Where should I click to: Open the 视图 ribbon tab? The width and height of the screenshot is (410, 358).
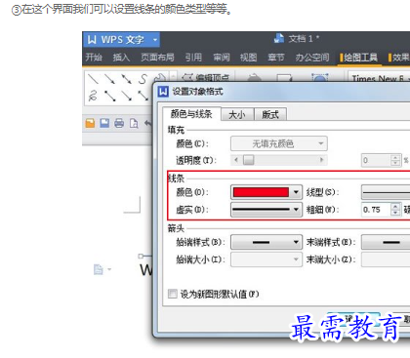pos(248,58)
